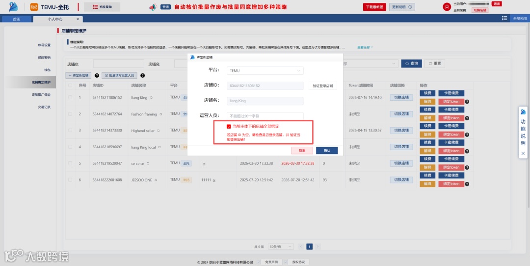This screenshot has width=530, height=266.
Task: Open 钱包 in sidebar
Action: coord(47,70)
